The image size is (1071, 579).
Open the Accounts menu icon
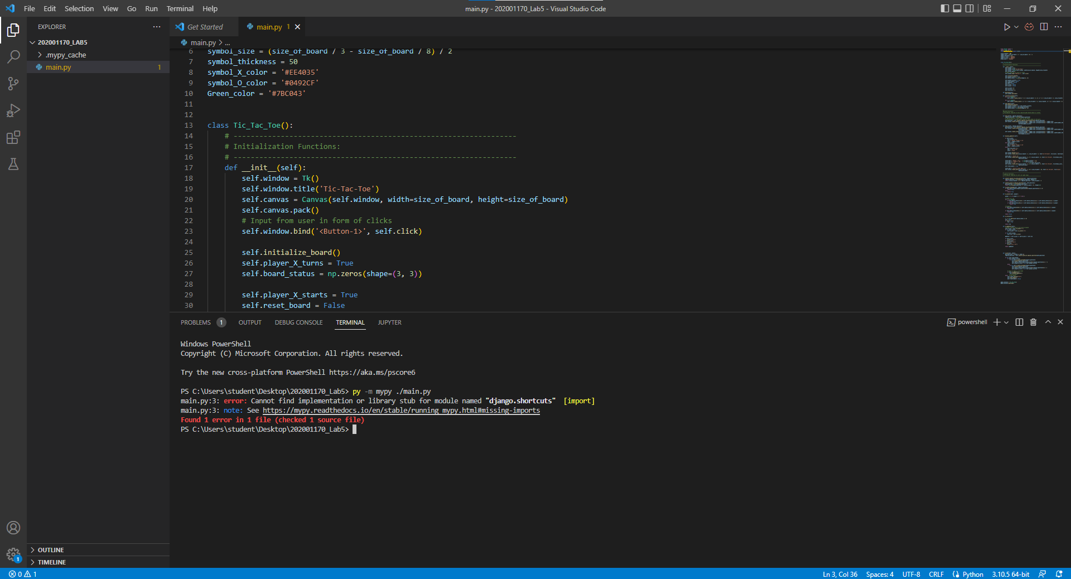13,528
